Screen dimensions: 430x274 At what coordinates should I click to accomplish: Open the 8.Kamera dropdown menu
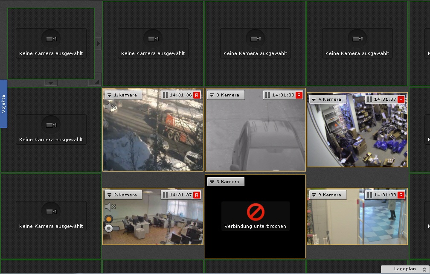coord(226,95)
